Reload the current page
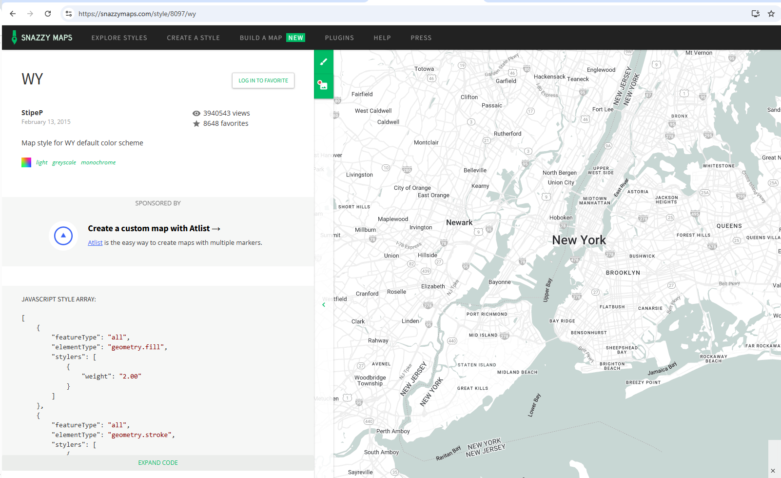The height and width of the screenshot is (478, 781). click(x=48, y=14)
